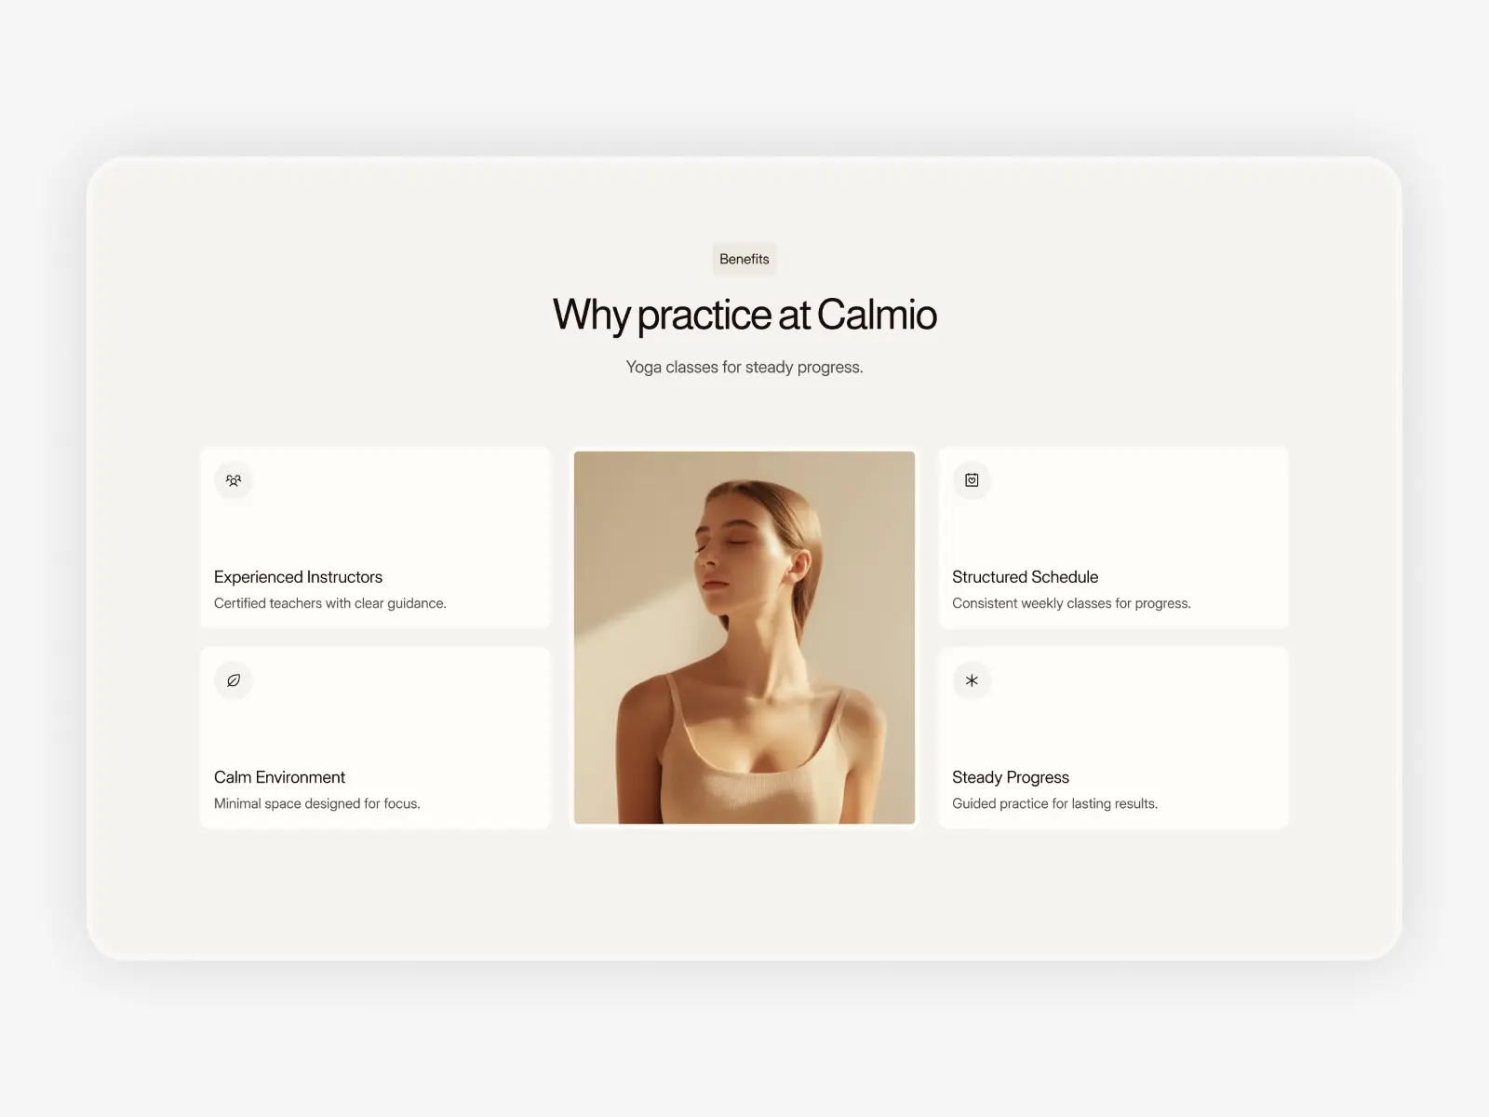Click the people icon above Experienced Instructors
The height and width of the screenshot is (1117, 1489).
pyautogui.click(x=234, y=480)
